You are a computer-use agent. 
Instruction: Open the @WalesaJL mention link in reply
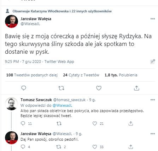pos(62,105)
